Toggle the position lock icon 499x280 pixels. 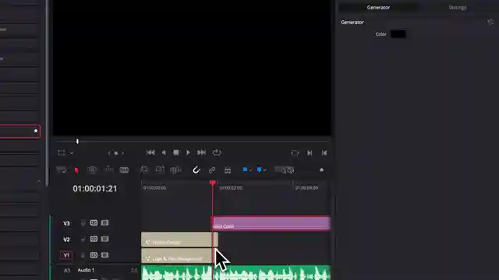pos(227,170)
